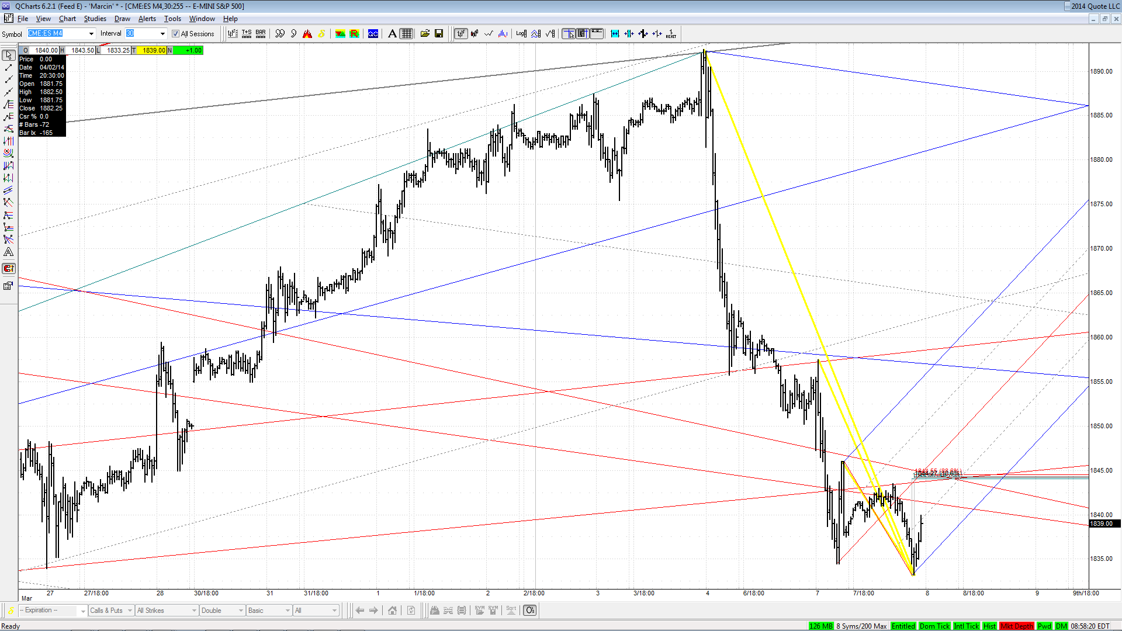Click the Home icon in bottom toolbar

[392, 611]
